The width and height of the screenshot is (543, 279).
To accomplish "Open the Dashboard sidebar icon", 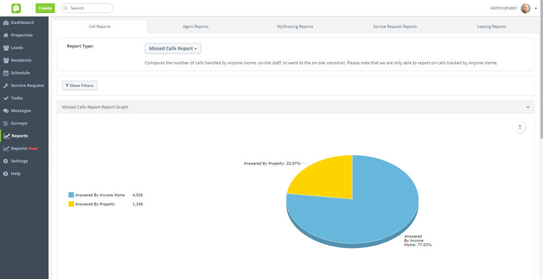I will tap(6, 23).
